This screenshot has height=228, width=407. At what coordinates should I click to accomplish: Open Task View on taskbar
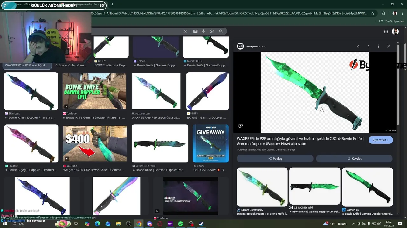coord(76,224)
